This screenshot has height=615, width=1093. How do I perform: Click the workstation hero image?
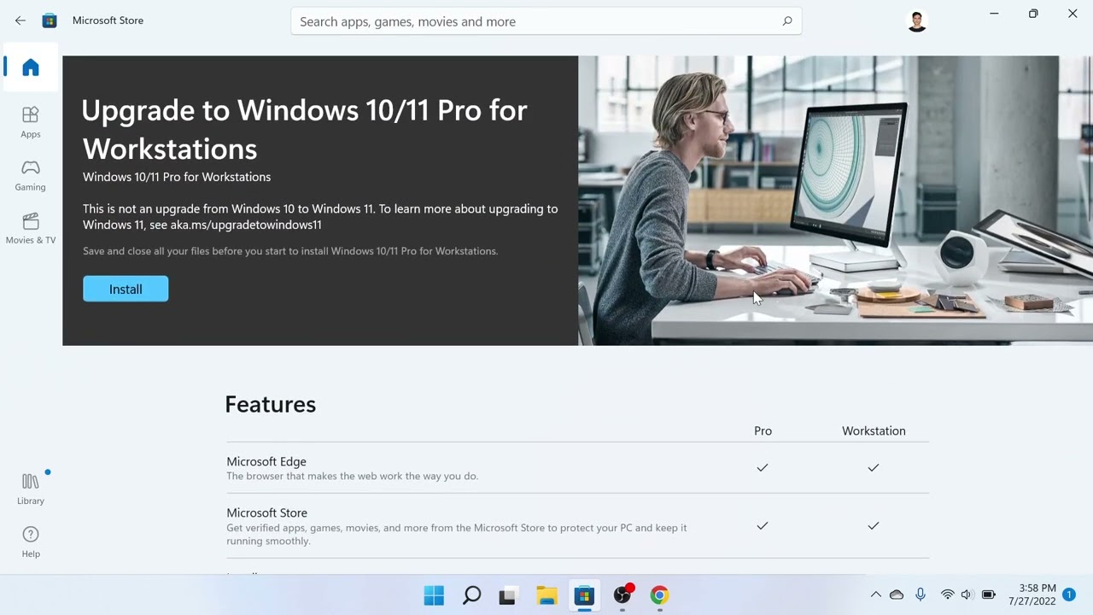tap(835, 201)
